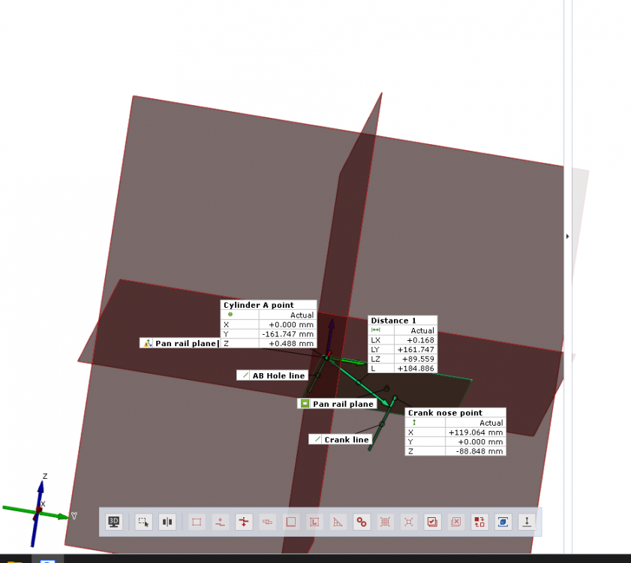Screen dimensions: 631x563
Task: Click the download-arrow icon at toolbar end
Action: pos(527,522)
